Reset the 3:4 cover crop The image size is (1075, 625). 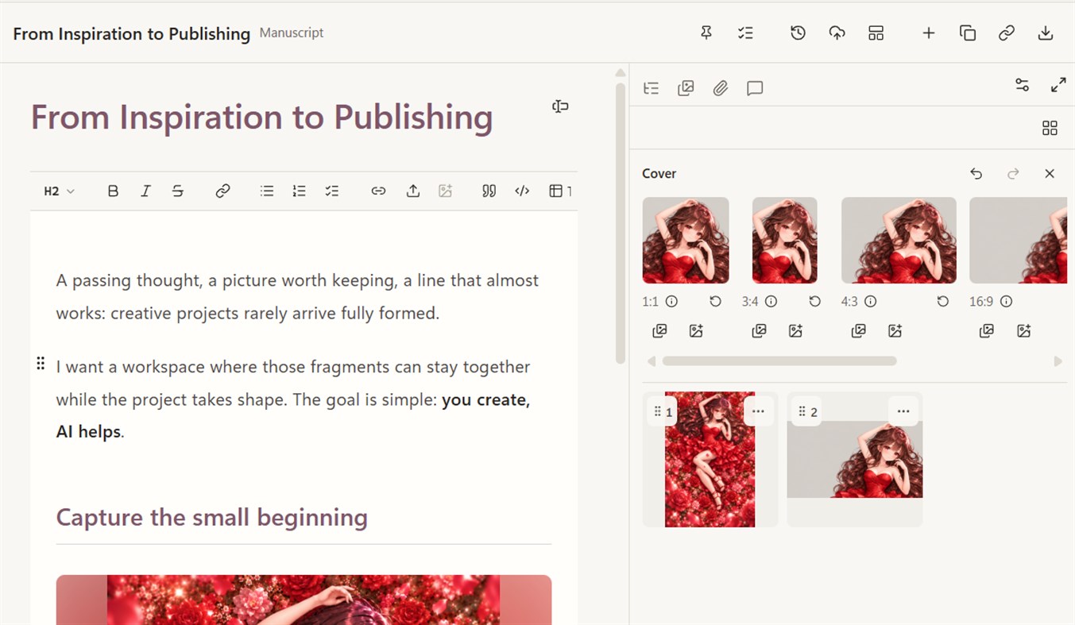[814, 302]
